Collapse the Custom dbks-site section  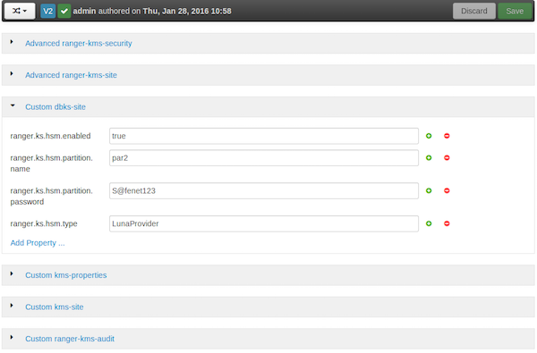point(55,107)
